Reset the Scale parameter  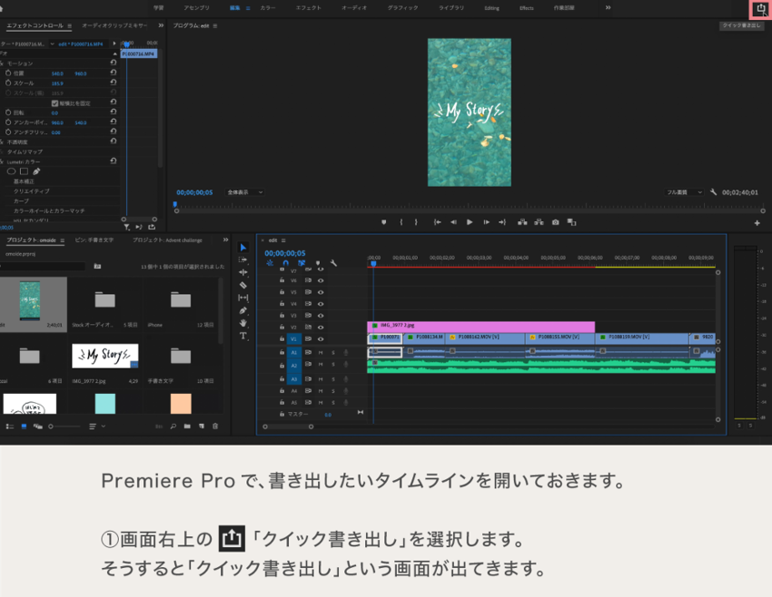(114, 83)
